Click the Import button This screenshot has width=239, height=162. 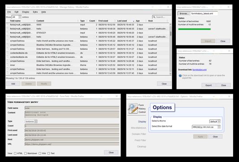tap(208, 41)
